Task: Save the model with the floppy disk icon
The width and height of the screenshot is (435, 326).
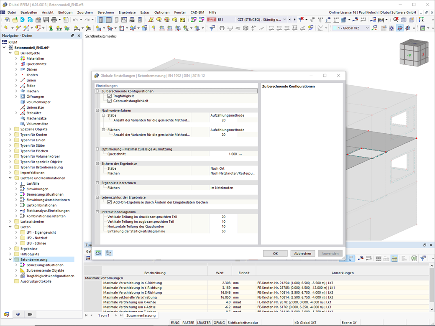Action: coord(46,20)
